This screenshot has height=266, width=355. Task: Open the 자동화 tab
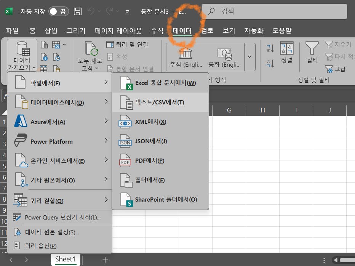(254, 30)
